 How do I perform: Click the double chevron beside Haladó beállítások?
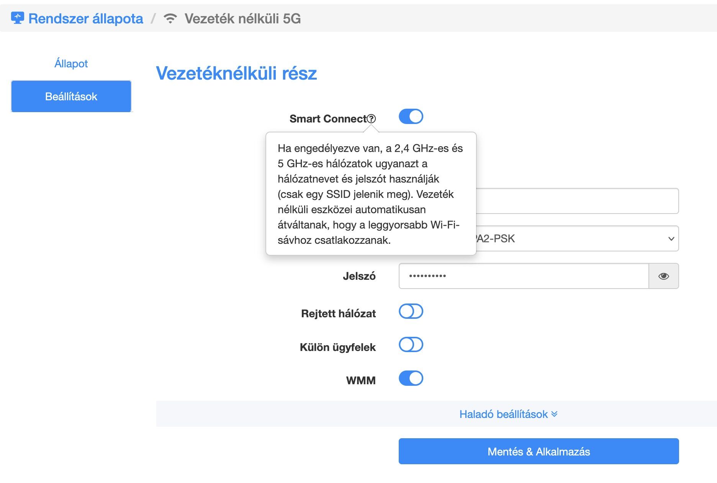point(554,414)
